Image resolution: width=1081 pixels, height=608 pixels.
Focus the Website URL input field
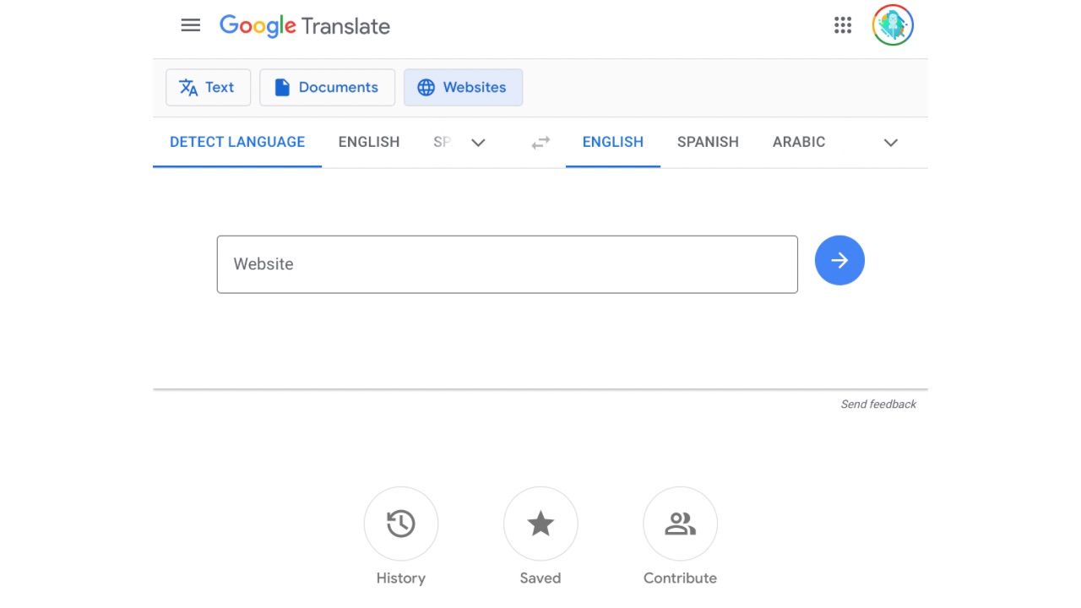[507, 264]
